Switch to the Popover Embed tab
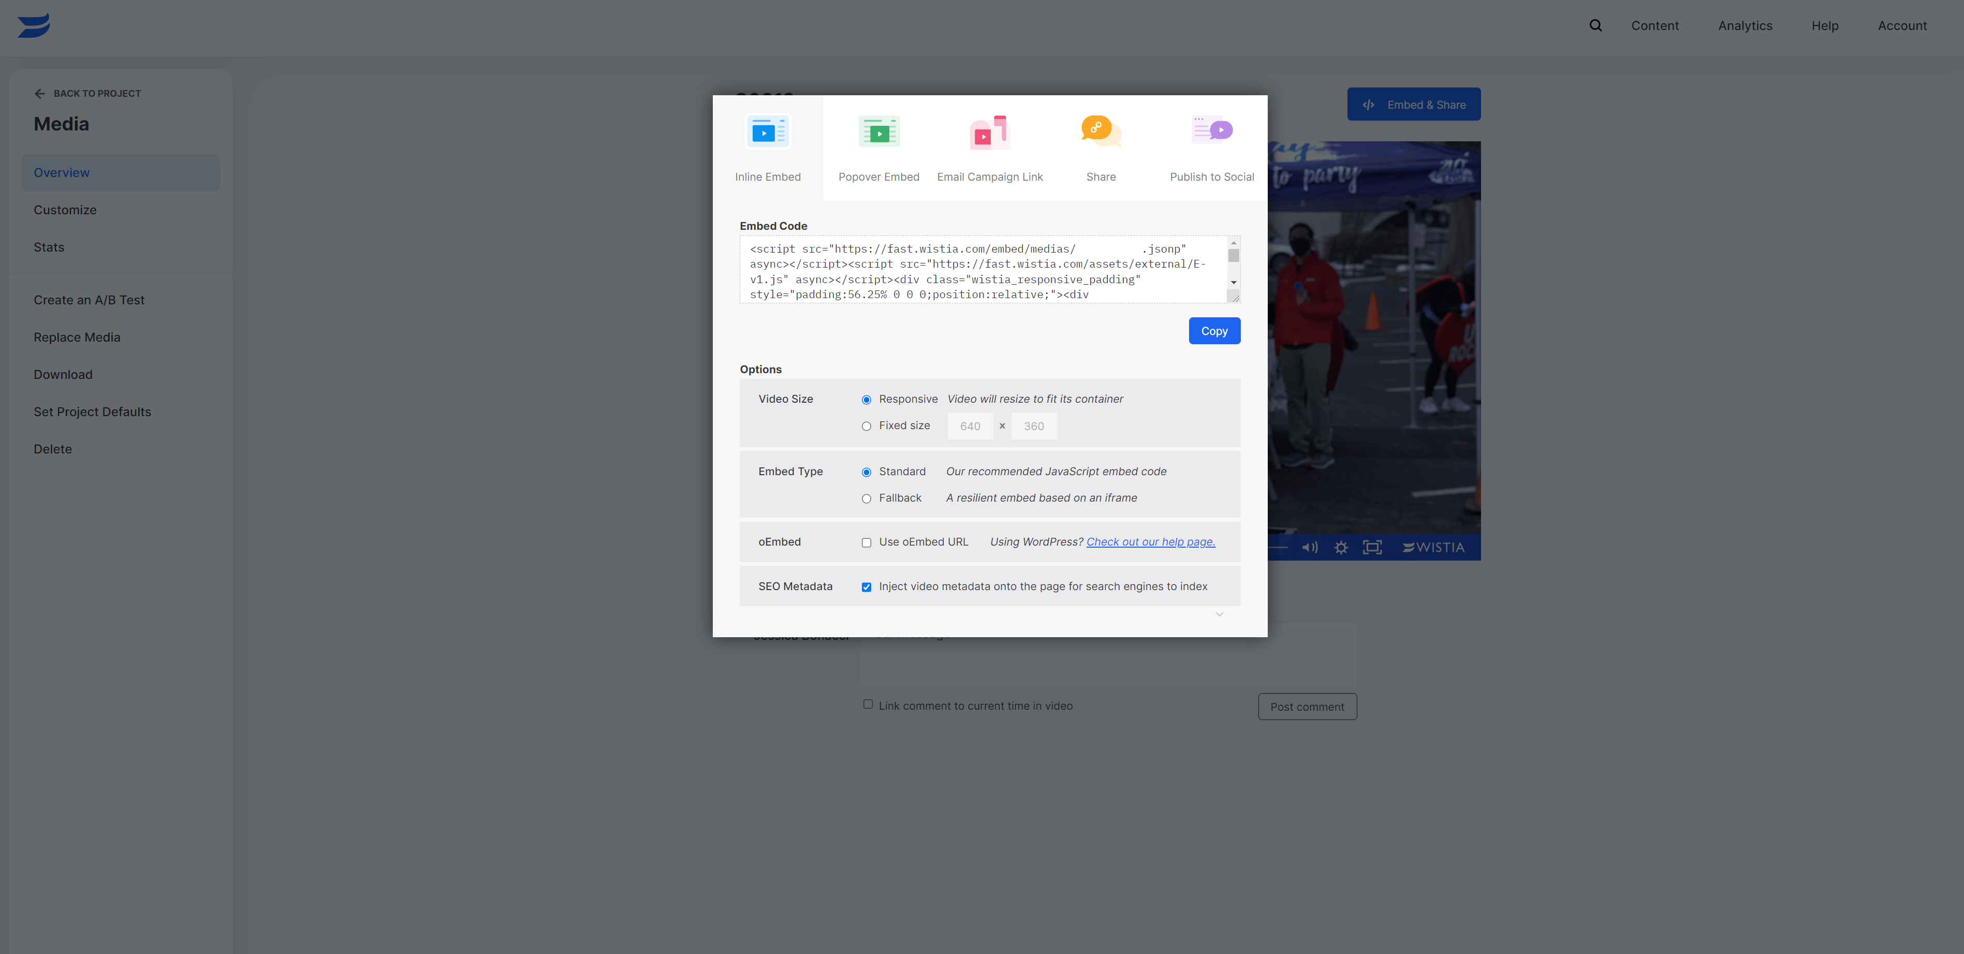Screen dimensions: 1964x954 click(878, 131)
